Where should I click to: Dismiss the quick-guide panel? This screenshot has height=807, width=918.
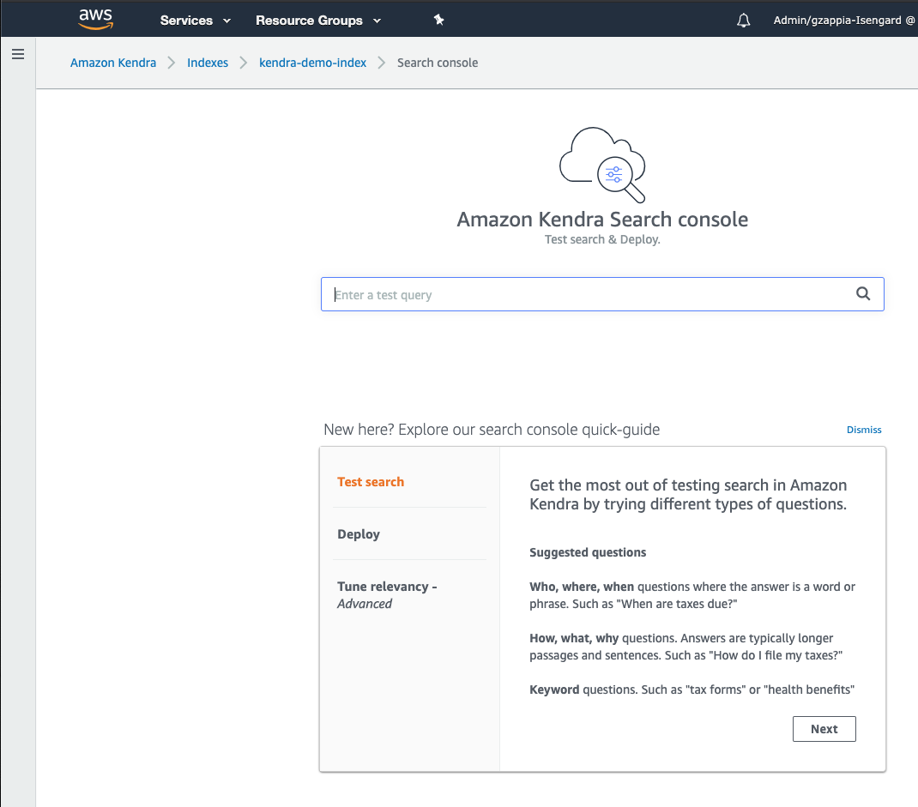point(864,430)
